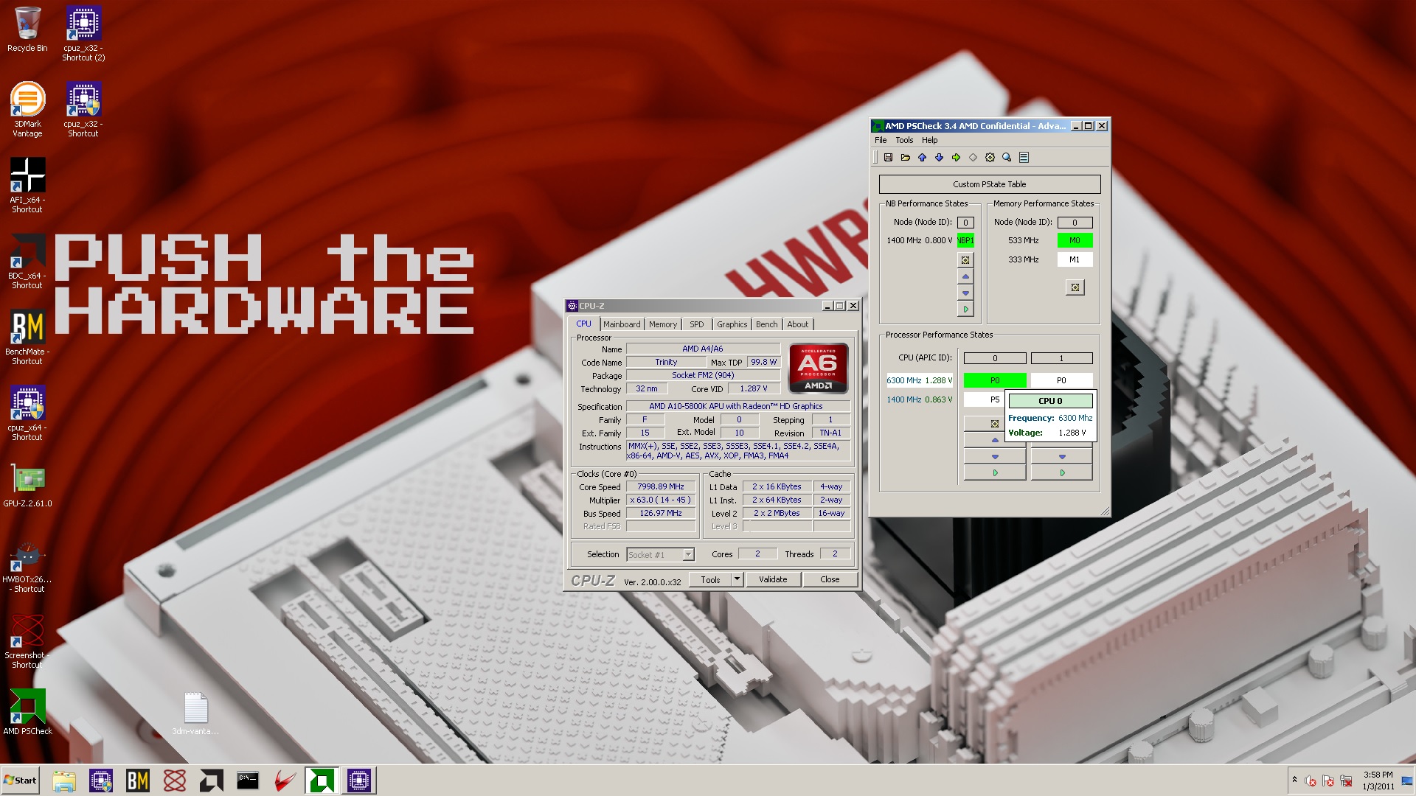Click the Save icon in PSCheck toolbar
This screenshot has width=1416, height=796.
tap(888, 158)
